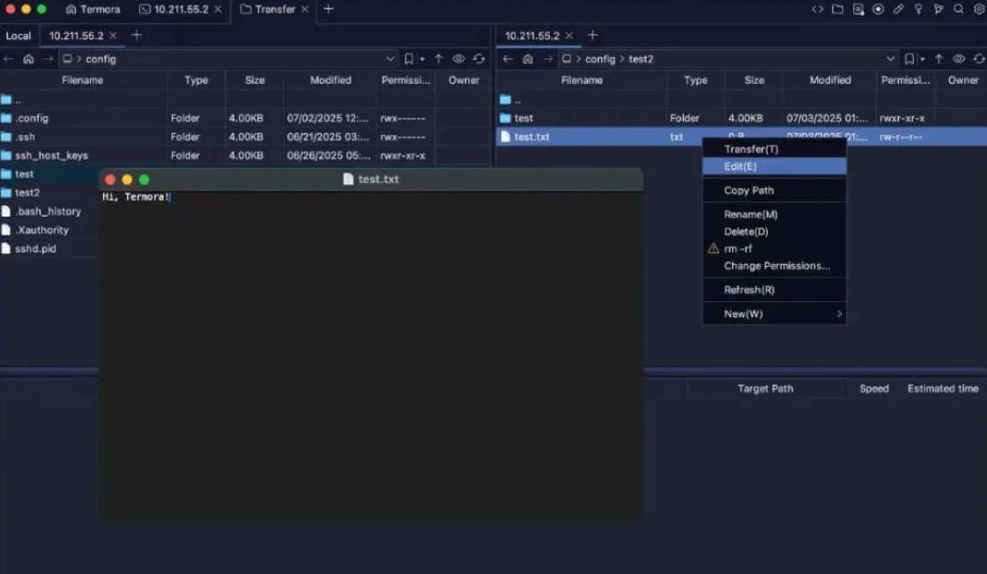
Task: Go to home directory in right panel
Action: [528, 58]
